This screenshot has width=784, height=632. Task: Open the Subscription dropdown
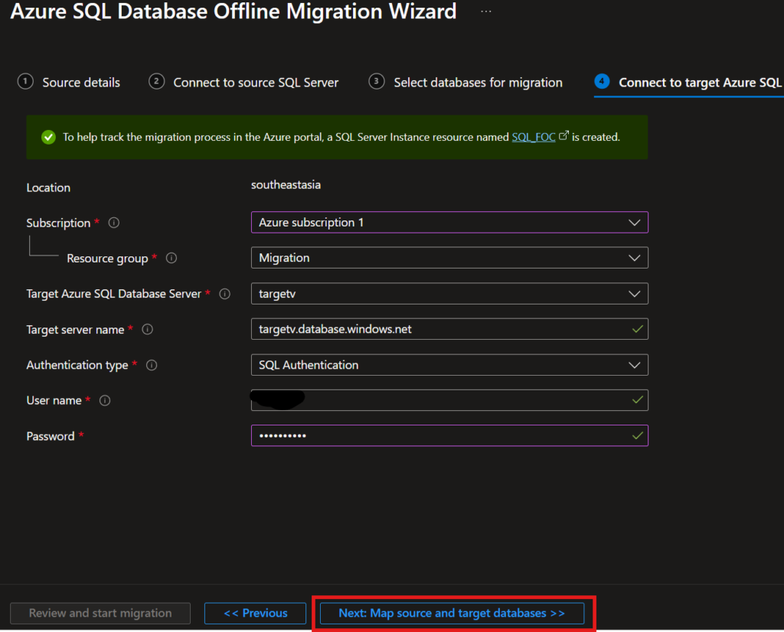tap(449, 223)
